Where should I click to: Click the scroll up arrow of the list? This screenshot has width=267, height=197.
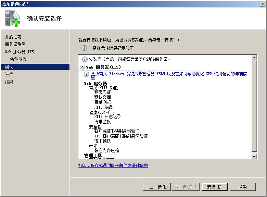[254, 58]
